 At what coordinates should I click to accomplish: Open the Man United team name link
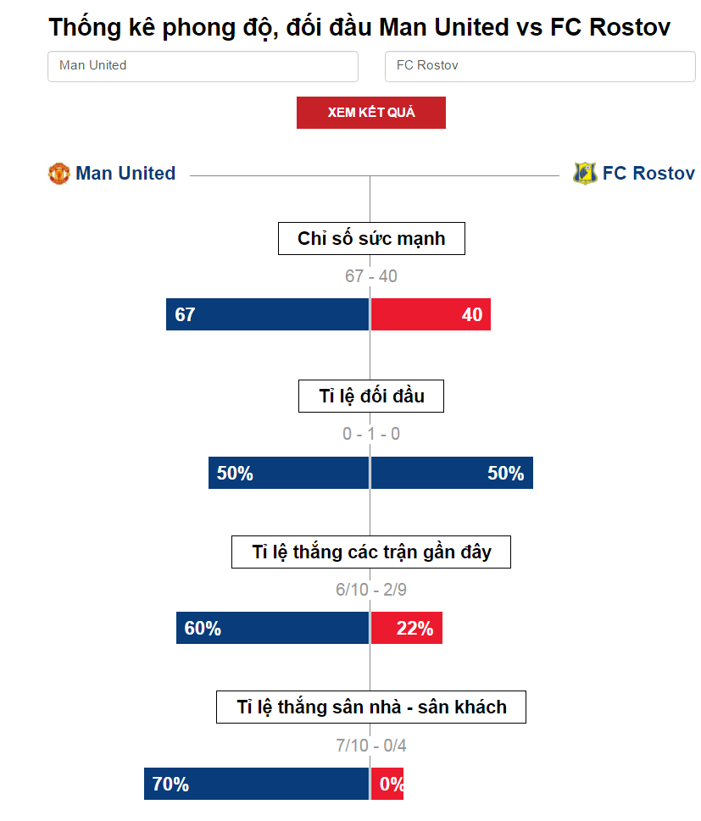[125, 174]
